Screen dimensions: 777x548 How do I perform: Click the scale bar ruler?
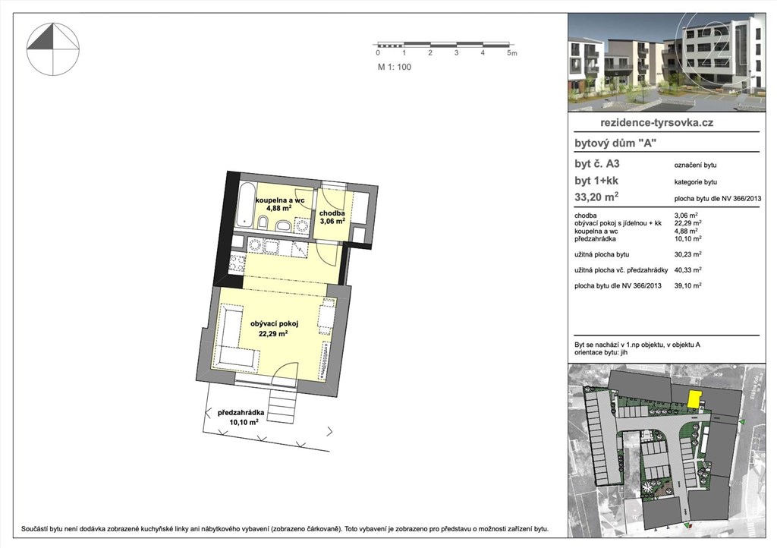tap(444, 44)
